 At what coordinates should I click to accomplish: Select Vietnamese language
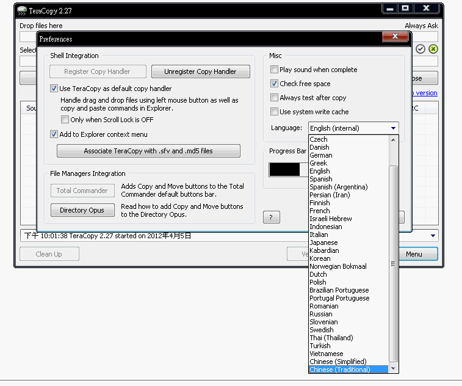click(348, 354)
